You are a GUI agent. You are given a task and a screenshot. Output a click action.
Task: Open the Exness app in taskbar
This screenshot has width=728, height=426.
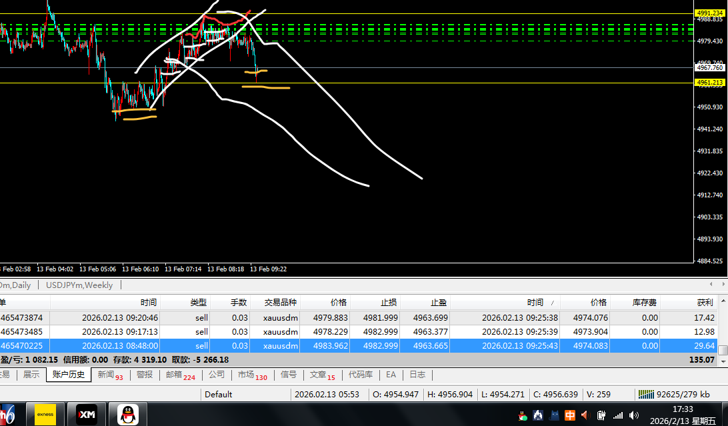coord(45,414)
